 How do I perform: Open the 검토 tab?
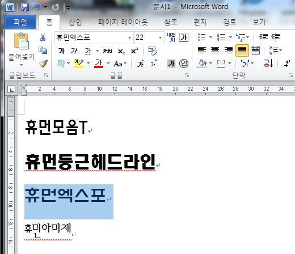[230, 22]
